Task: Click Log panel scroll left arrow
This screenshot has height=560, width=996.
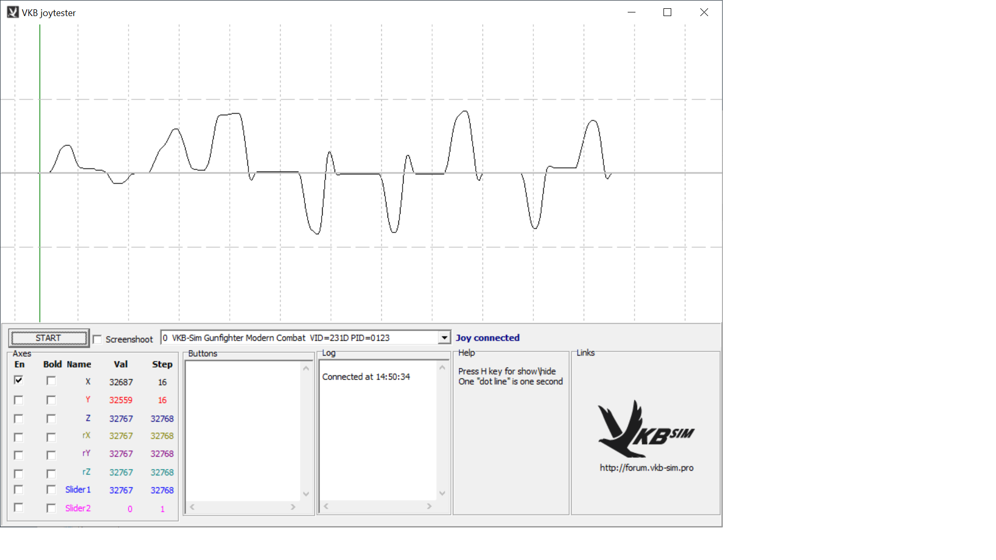Action: (326, 506)
